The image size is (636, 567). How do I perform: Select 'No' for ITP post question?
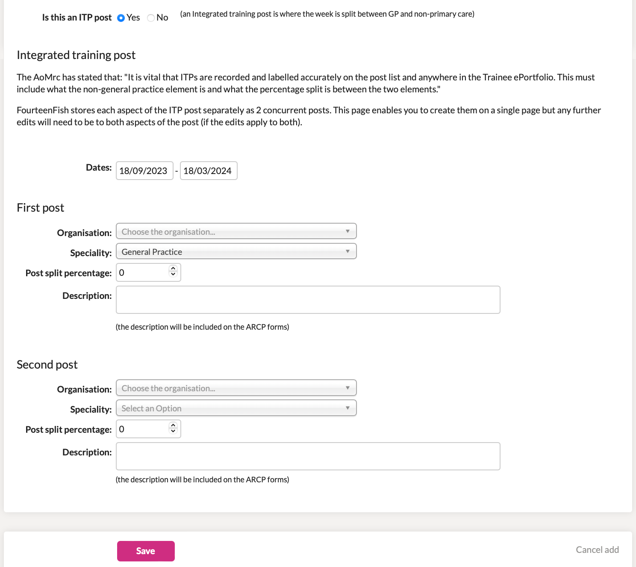pos(150,18)
